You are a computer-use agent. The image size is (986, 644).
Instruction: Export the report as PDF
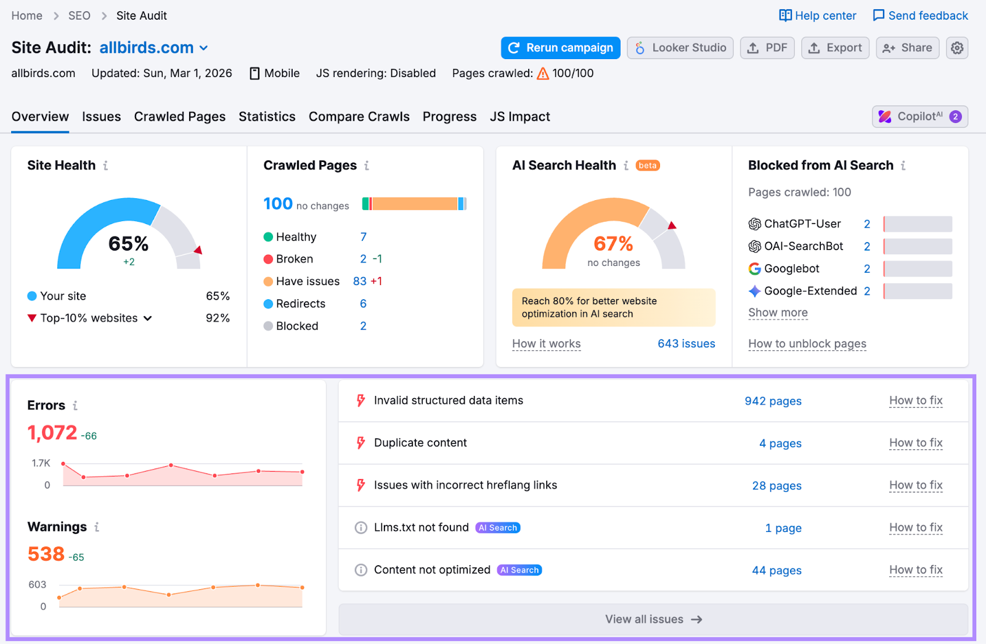pyautogui.click(x=767, y=47)
